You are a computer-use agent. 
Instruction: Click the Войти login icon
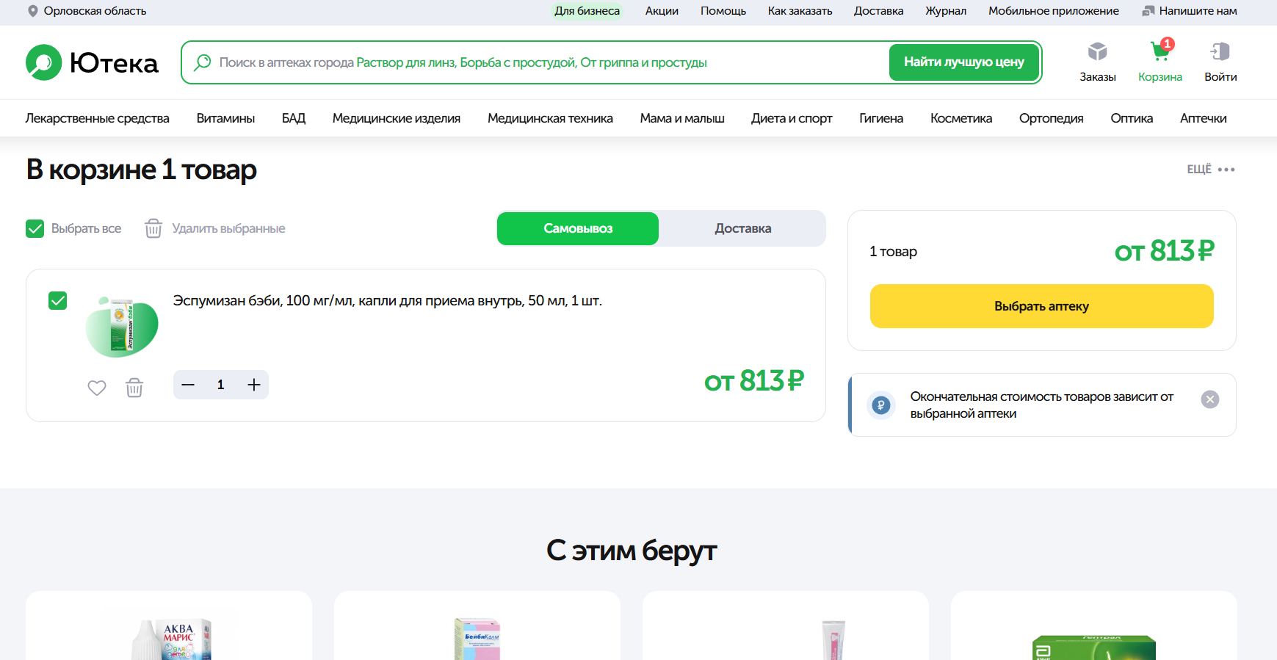[x=1220, y=53]
